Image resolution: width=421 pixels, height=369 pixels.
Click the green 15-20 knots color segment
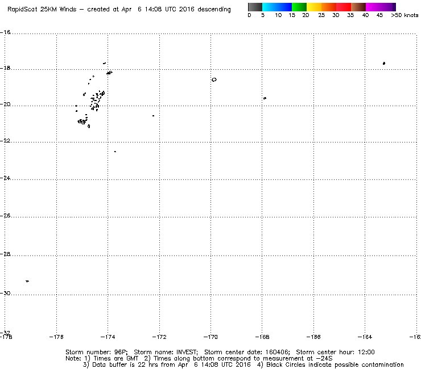pos(299,7)
